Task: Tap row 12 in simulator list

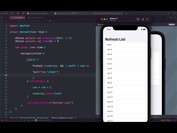Action: [x=125, y=97]
